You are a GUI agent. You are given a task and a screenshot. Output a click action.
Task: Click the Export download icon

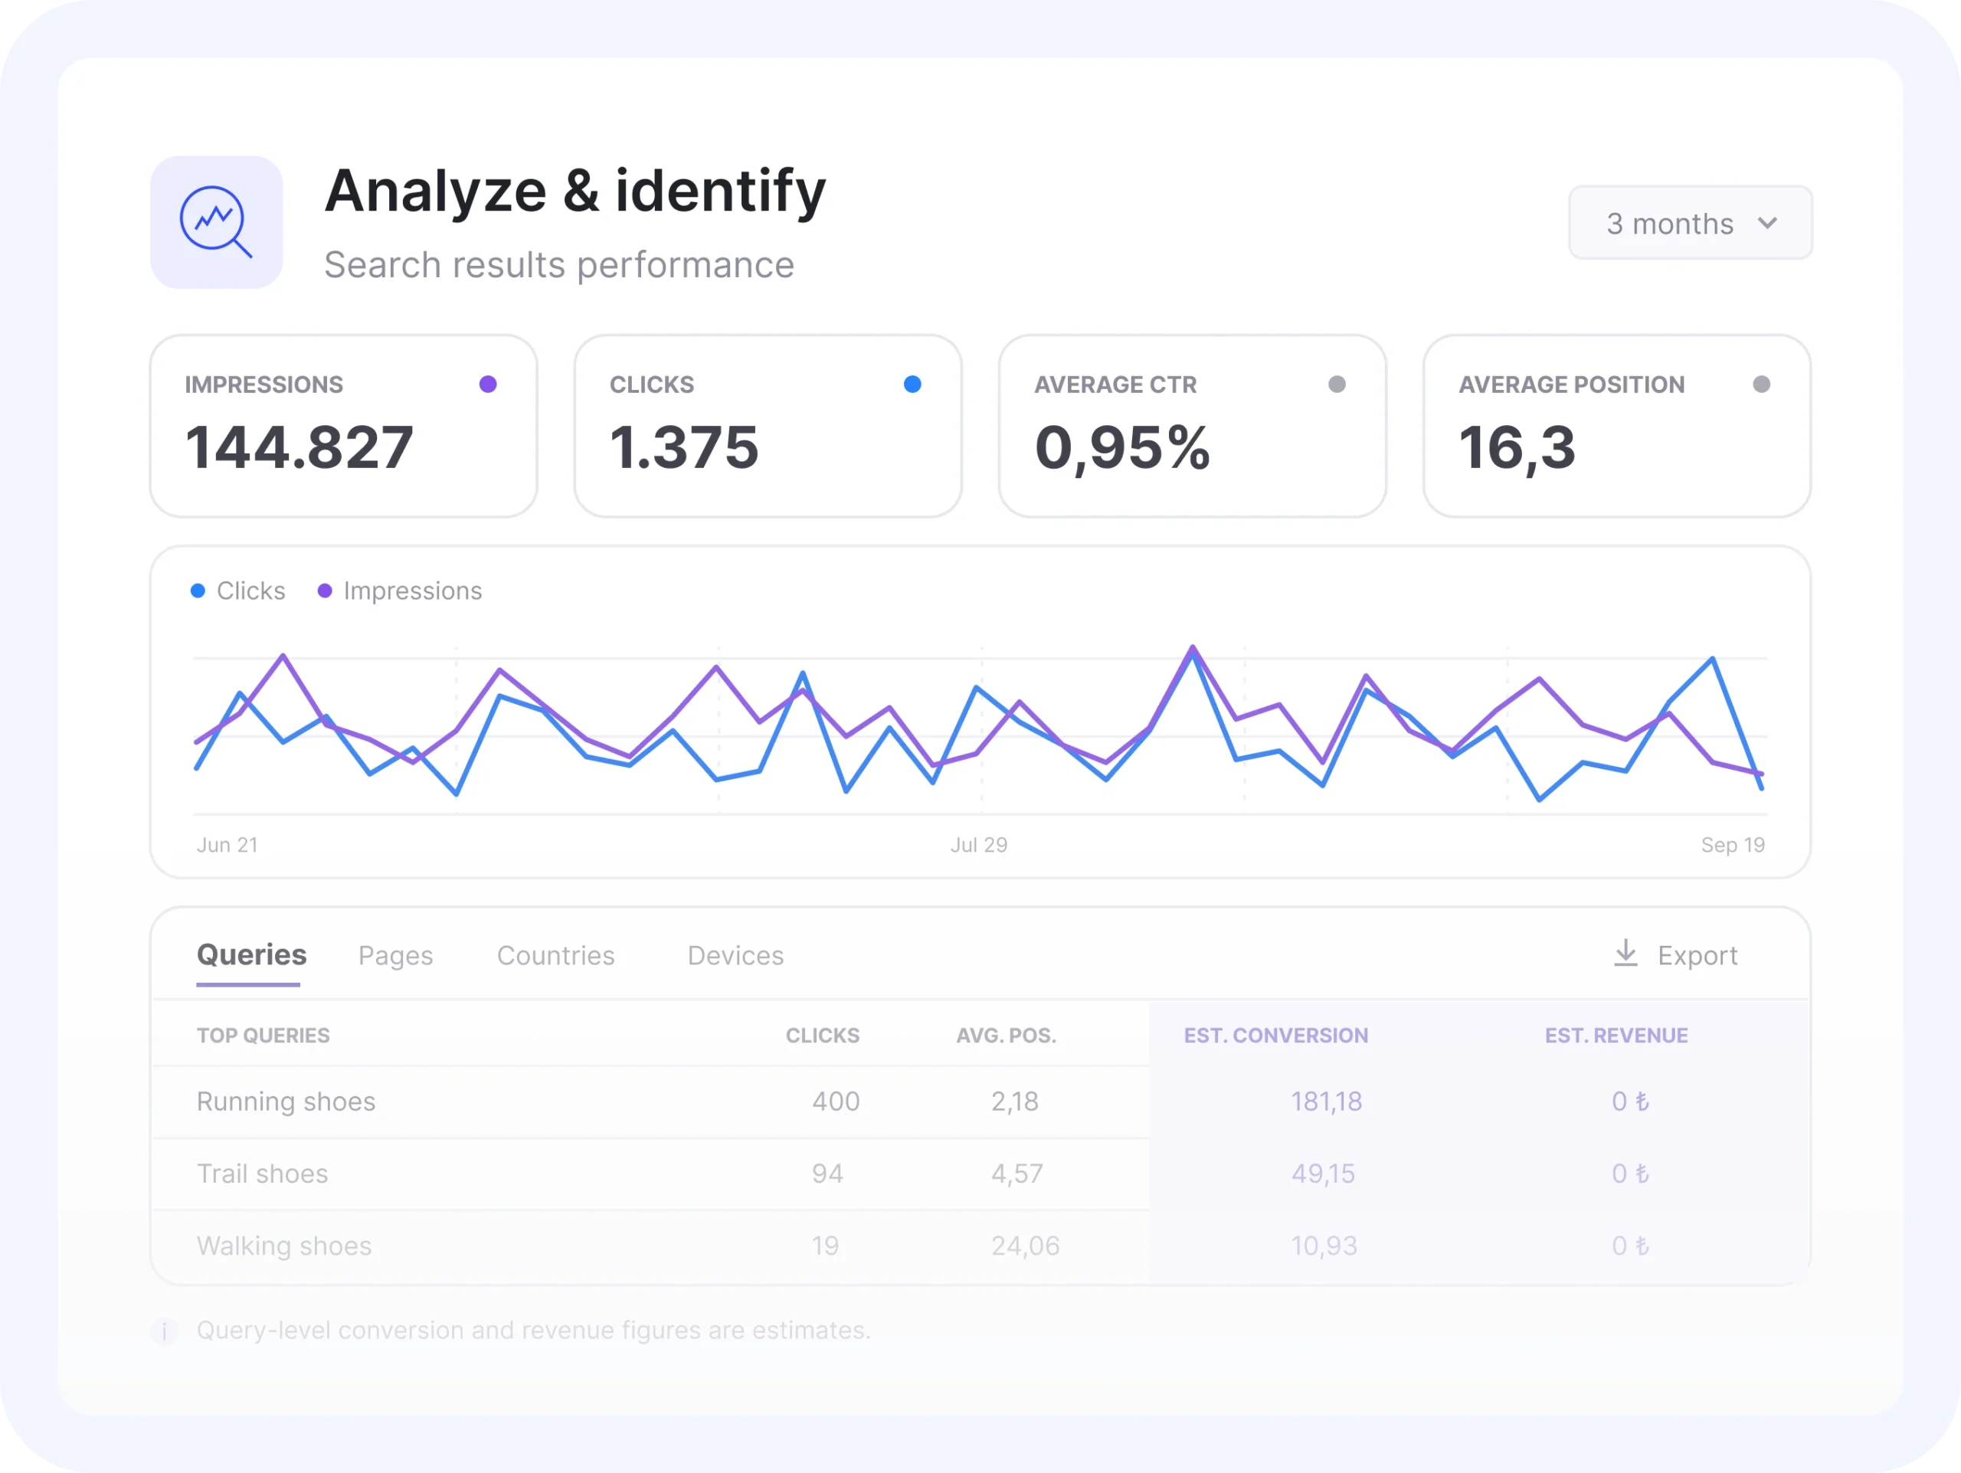click(1626, 954)
